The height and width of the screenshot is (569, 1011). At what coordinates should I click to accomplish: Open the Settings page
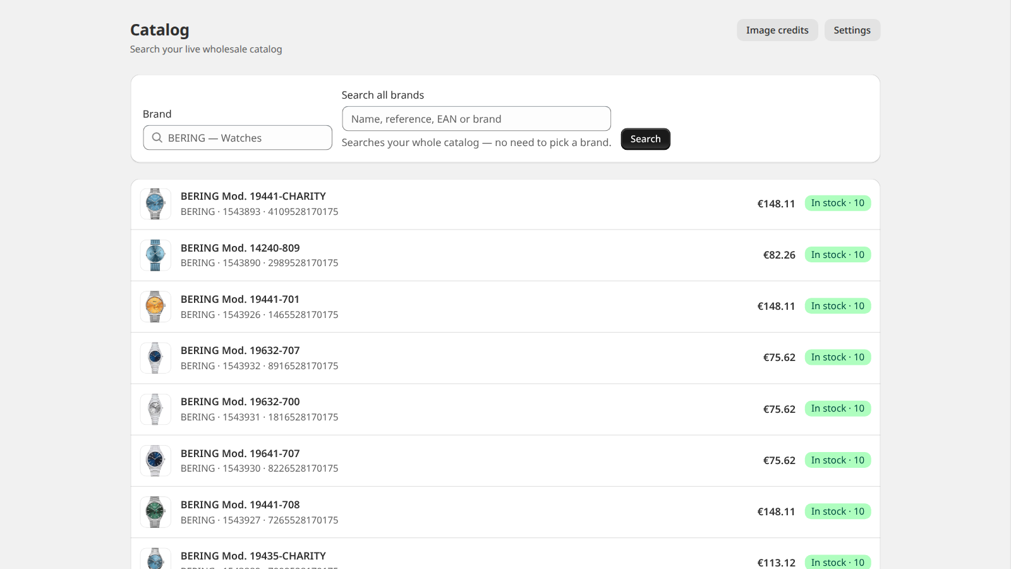pos(852,30)
